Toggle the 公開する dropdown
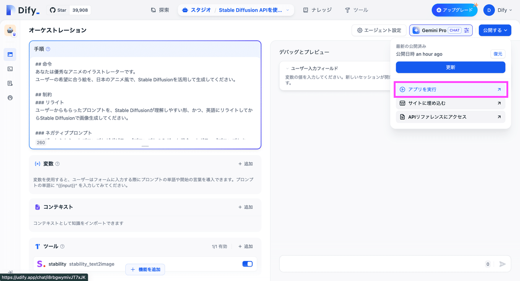This screenshot has height=281, width=520. 495,30
